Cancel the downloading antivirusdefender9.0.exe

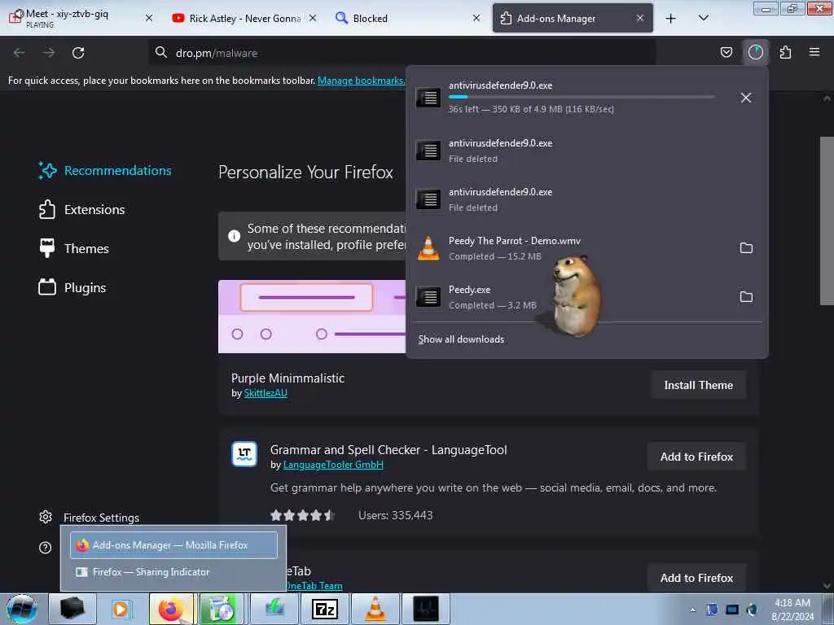(746, 98)
